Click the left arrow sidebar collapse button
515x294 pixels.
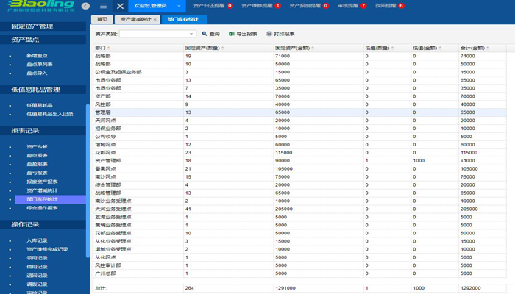86,6
